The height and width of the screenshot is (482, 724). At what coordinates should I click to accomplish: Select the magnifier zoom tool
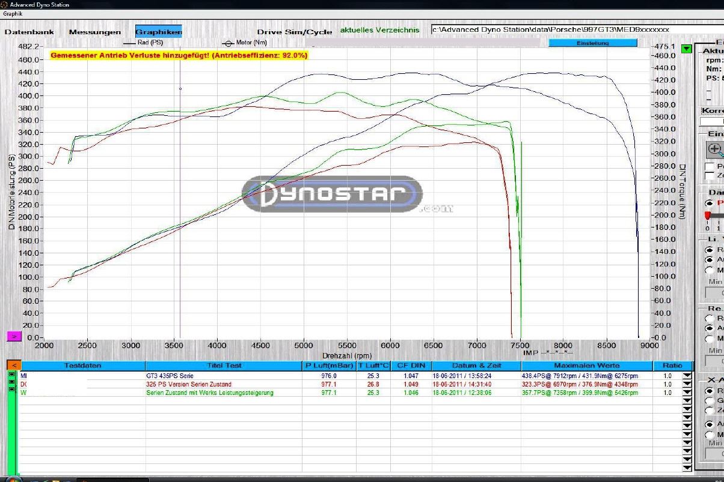715,149
